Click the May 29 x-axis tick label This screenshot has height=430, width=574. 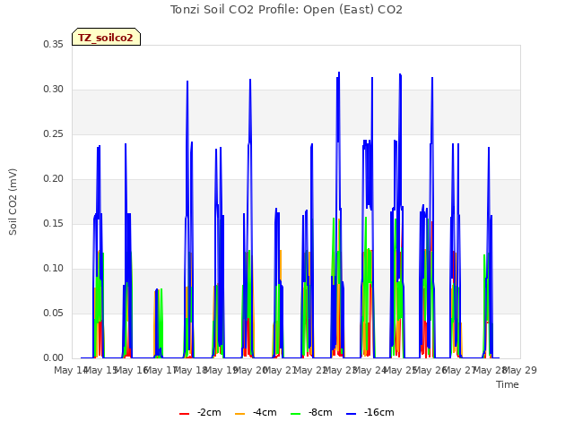(520, 370)
